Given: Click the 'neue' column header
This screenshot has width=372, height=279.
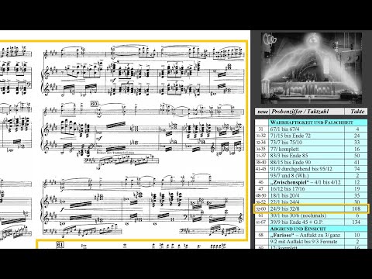Looking at the screenshot, I should coord(263,112).
